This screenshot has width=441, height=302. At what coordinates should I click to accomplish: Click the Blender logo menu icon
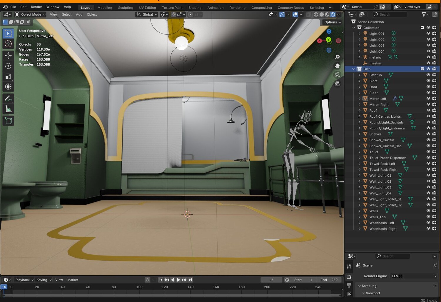click(5, 7)
